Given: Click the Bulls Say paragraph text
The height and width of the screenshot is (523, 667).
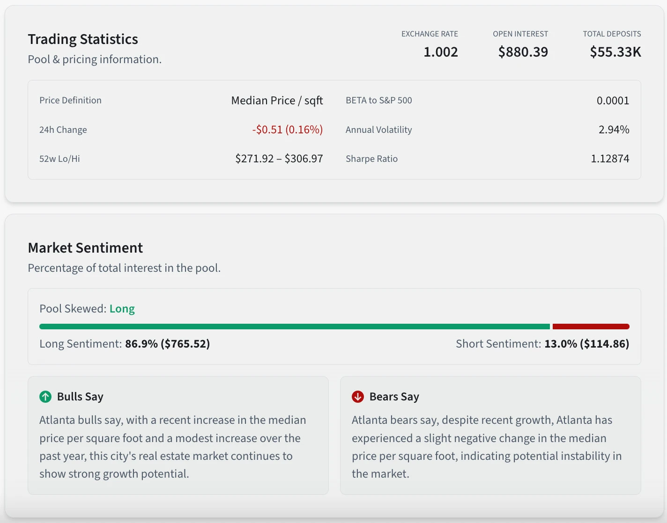Looking at the screenshot, I should point(172,447).
